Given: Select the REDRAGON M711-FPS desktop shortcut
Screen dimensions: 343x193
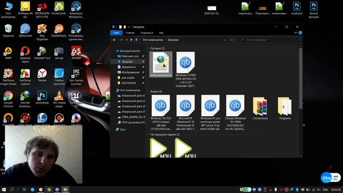Looking at the screenshot, I should point(42,10).
